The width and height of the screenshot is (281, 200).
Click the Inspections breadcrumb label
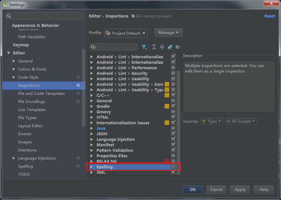[x=117, y=16]
